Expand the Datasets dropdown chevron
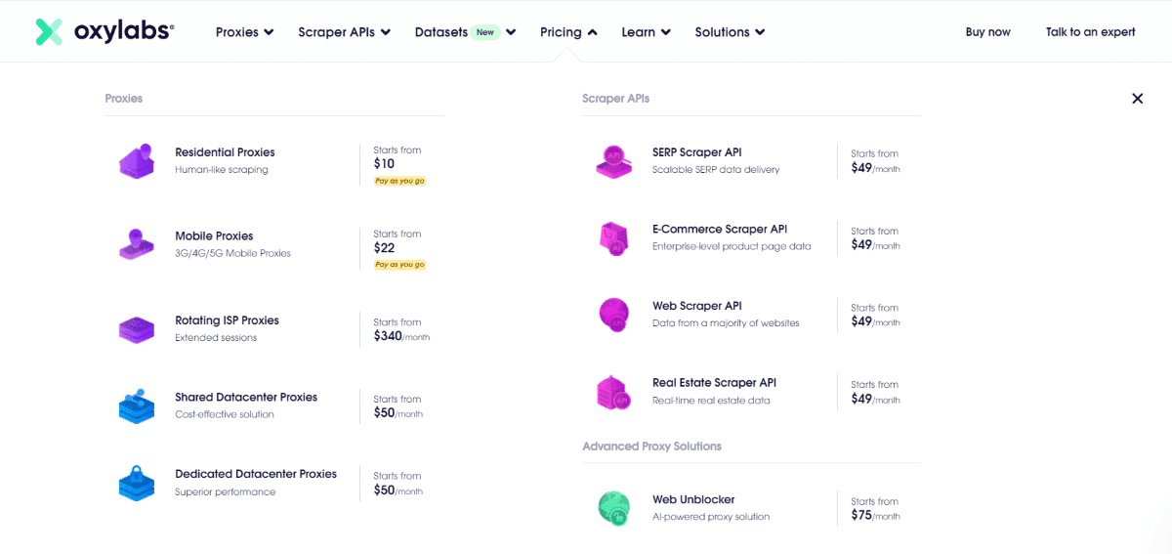1172x554 pixels. pyautogui.click(x=511, y=32)
